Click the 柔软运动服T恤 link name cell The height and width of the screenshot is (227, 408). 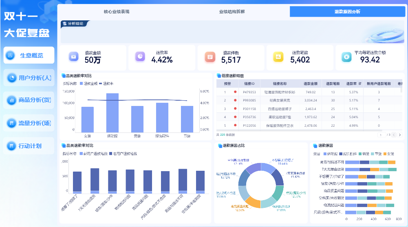(x=280, y=117)
